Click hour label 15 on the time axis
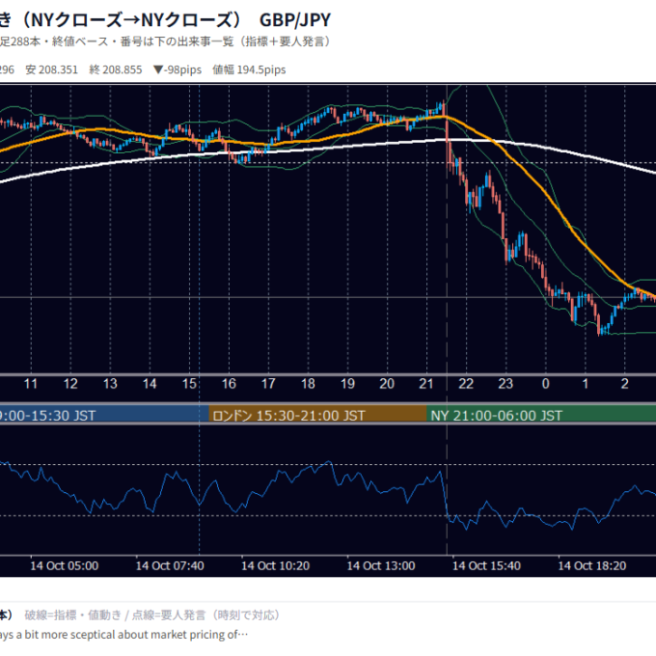656x656 pixels. tap(189, 384)
